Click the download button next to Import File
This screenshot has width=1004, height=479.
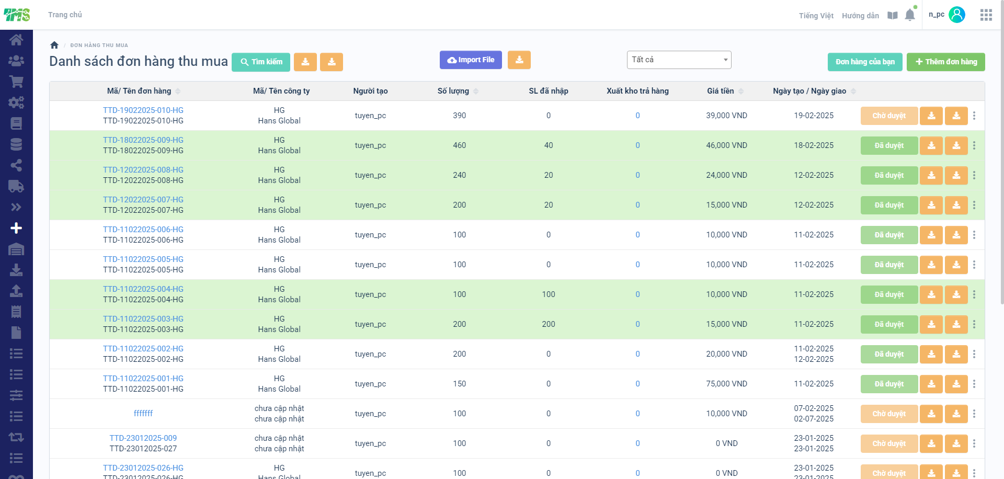tap(519, 60)
